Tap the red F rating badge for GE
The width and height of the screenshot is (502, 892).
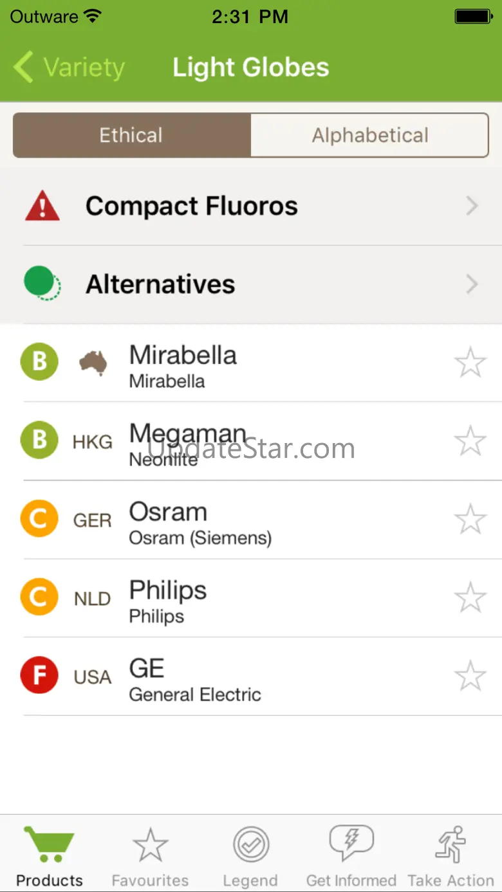[39, 677]
